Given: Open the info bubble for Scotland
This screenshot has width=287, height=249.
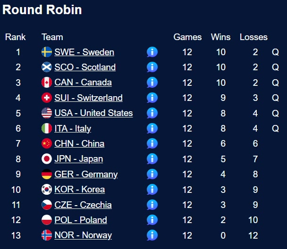Looking at the screenshot, I should coord(152,67).
